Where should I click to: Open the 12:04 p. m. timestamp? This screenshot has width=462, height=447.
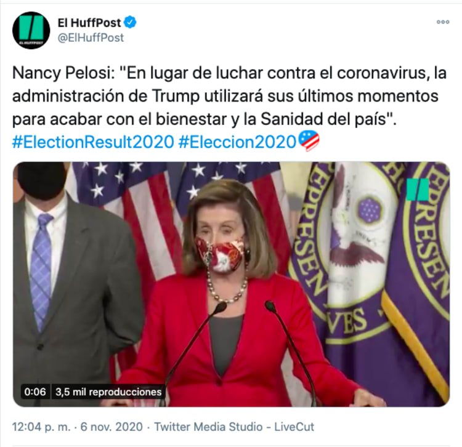pos(41,427)
